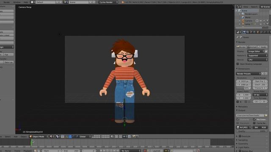This screenshot has height=152, width=271.
Task: Select World in the outliner
Action: [247, 17]
